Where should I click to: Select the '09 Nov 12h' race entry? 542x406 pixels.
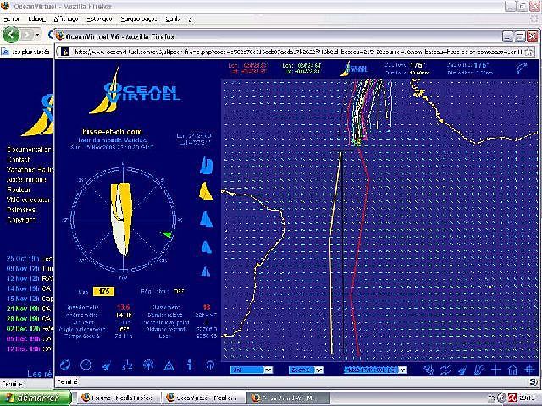pos(29,268)
